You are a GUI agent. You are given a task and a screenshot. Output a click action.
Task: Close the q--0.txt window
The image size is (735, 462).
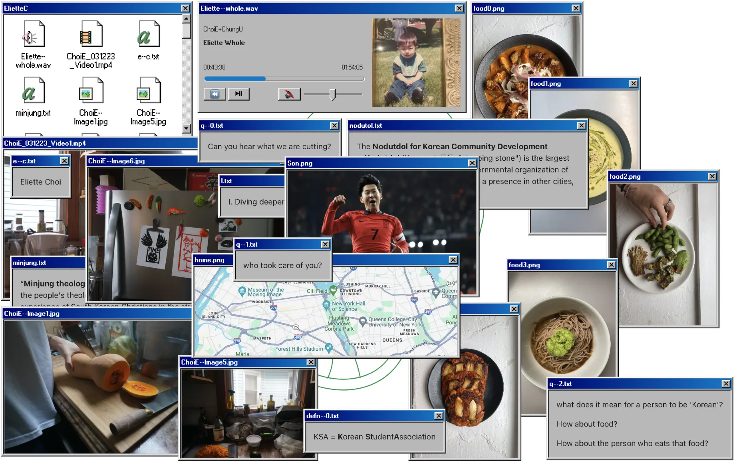[x=334, y=126]
